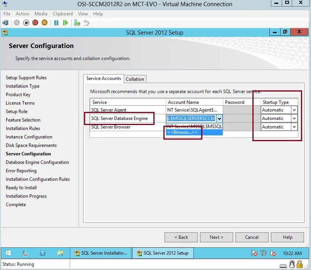
Task: Click the Windows Start button in taskbar
Action: point(8,253)
